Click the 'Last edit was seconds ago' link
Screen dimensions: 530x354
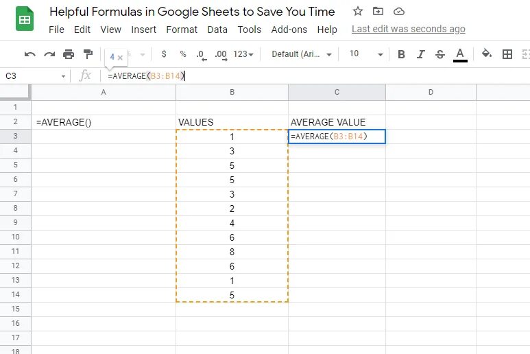pos(408,29)
